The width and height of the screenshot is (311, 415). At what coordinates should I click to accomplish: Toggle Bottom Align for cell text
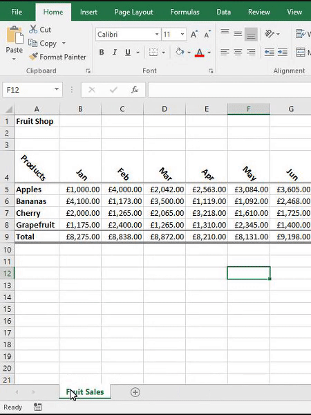[251, 35]
